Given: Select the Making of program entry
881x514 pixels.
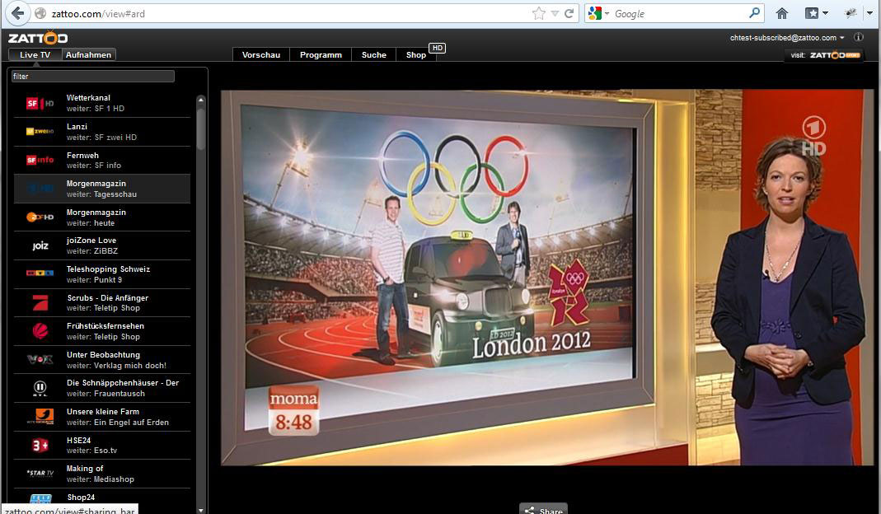Looking at the screenshot, I should [102, 474].
